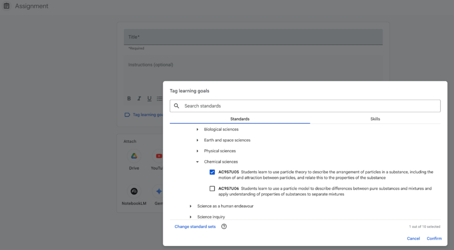Switch to the Skills tab

click(375, 119)
